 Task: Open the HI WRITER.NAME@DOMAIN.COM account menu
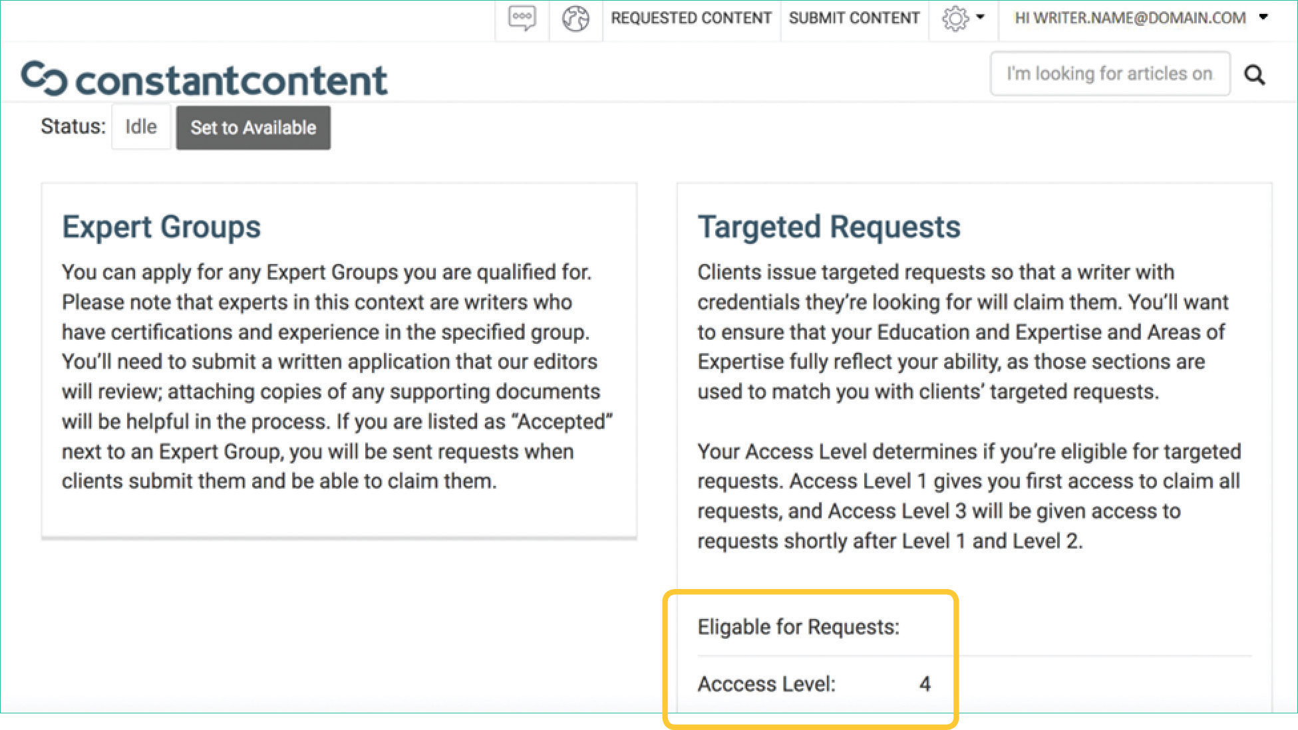(x=1130, y=18)
